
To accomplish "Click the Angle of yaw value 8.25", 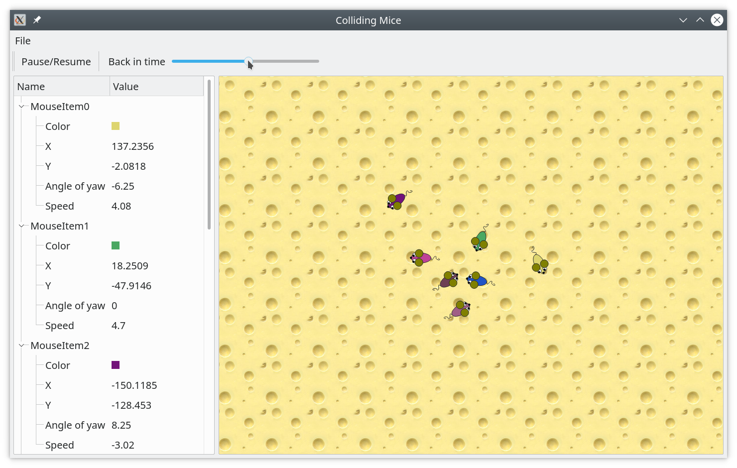I will click(x=122, y=425).
